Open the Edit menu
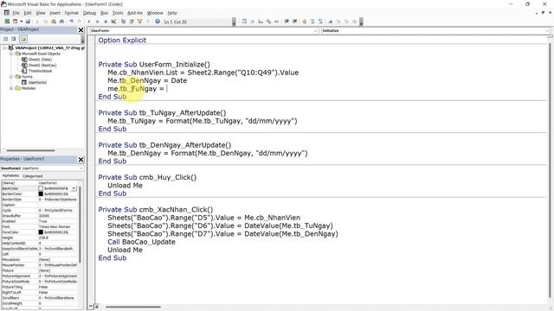Image resolution: width=554 pixels, height=311 pixels. [28, 13]
